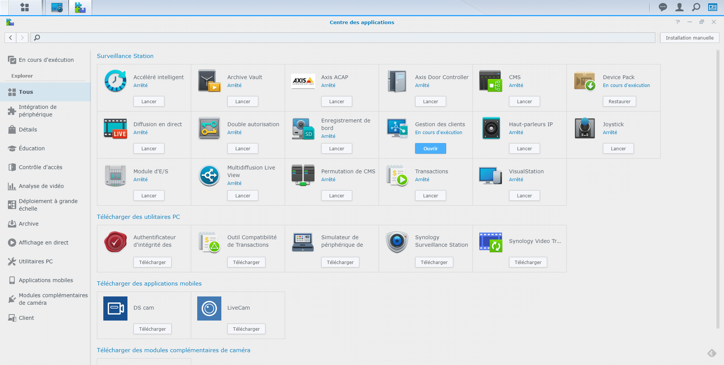
Task: Open the En cours d'exécution category
Action: 45,60
